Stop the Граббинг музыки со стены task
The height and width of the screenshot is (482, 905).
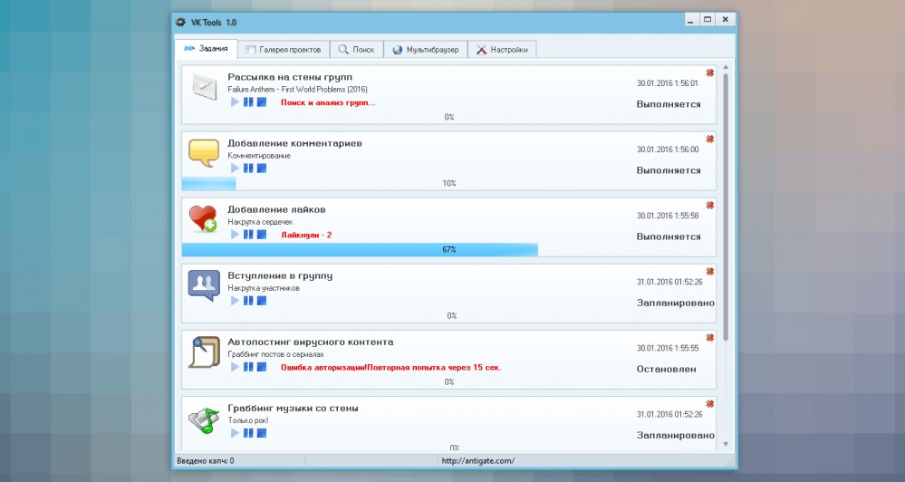click(262, 433)
